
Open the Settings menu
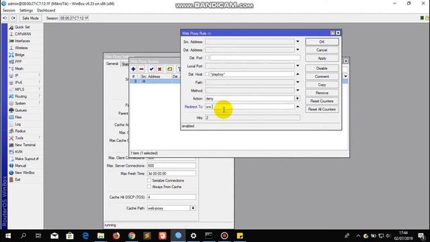coord(26,11)
